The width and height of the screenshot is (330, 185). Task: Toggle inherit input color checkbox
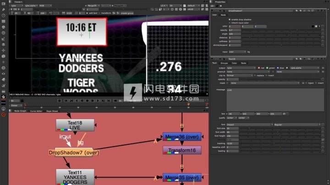[x=230, y=23]
